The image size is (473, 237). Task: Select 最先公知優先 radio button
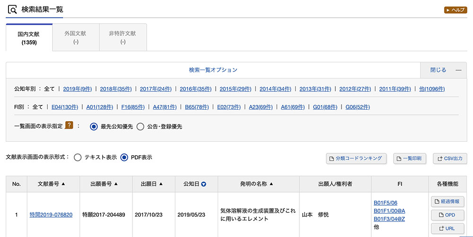[x=94, y=127]
